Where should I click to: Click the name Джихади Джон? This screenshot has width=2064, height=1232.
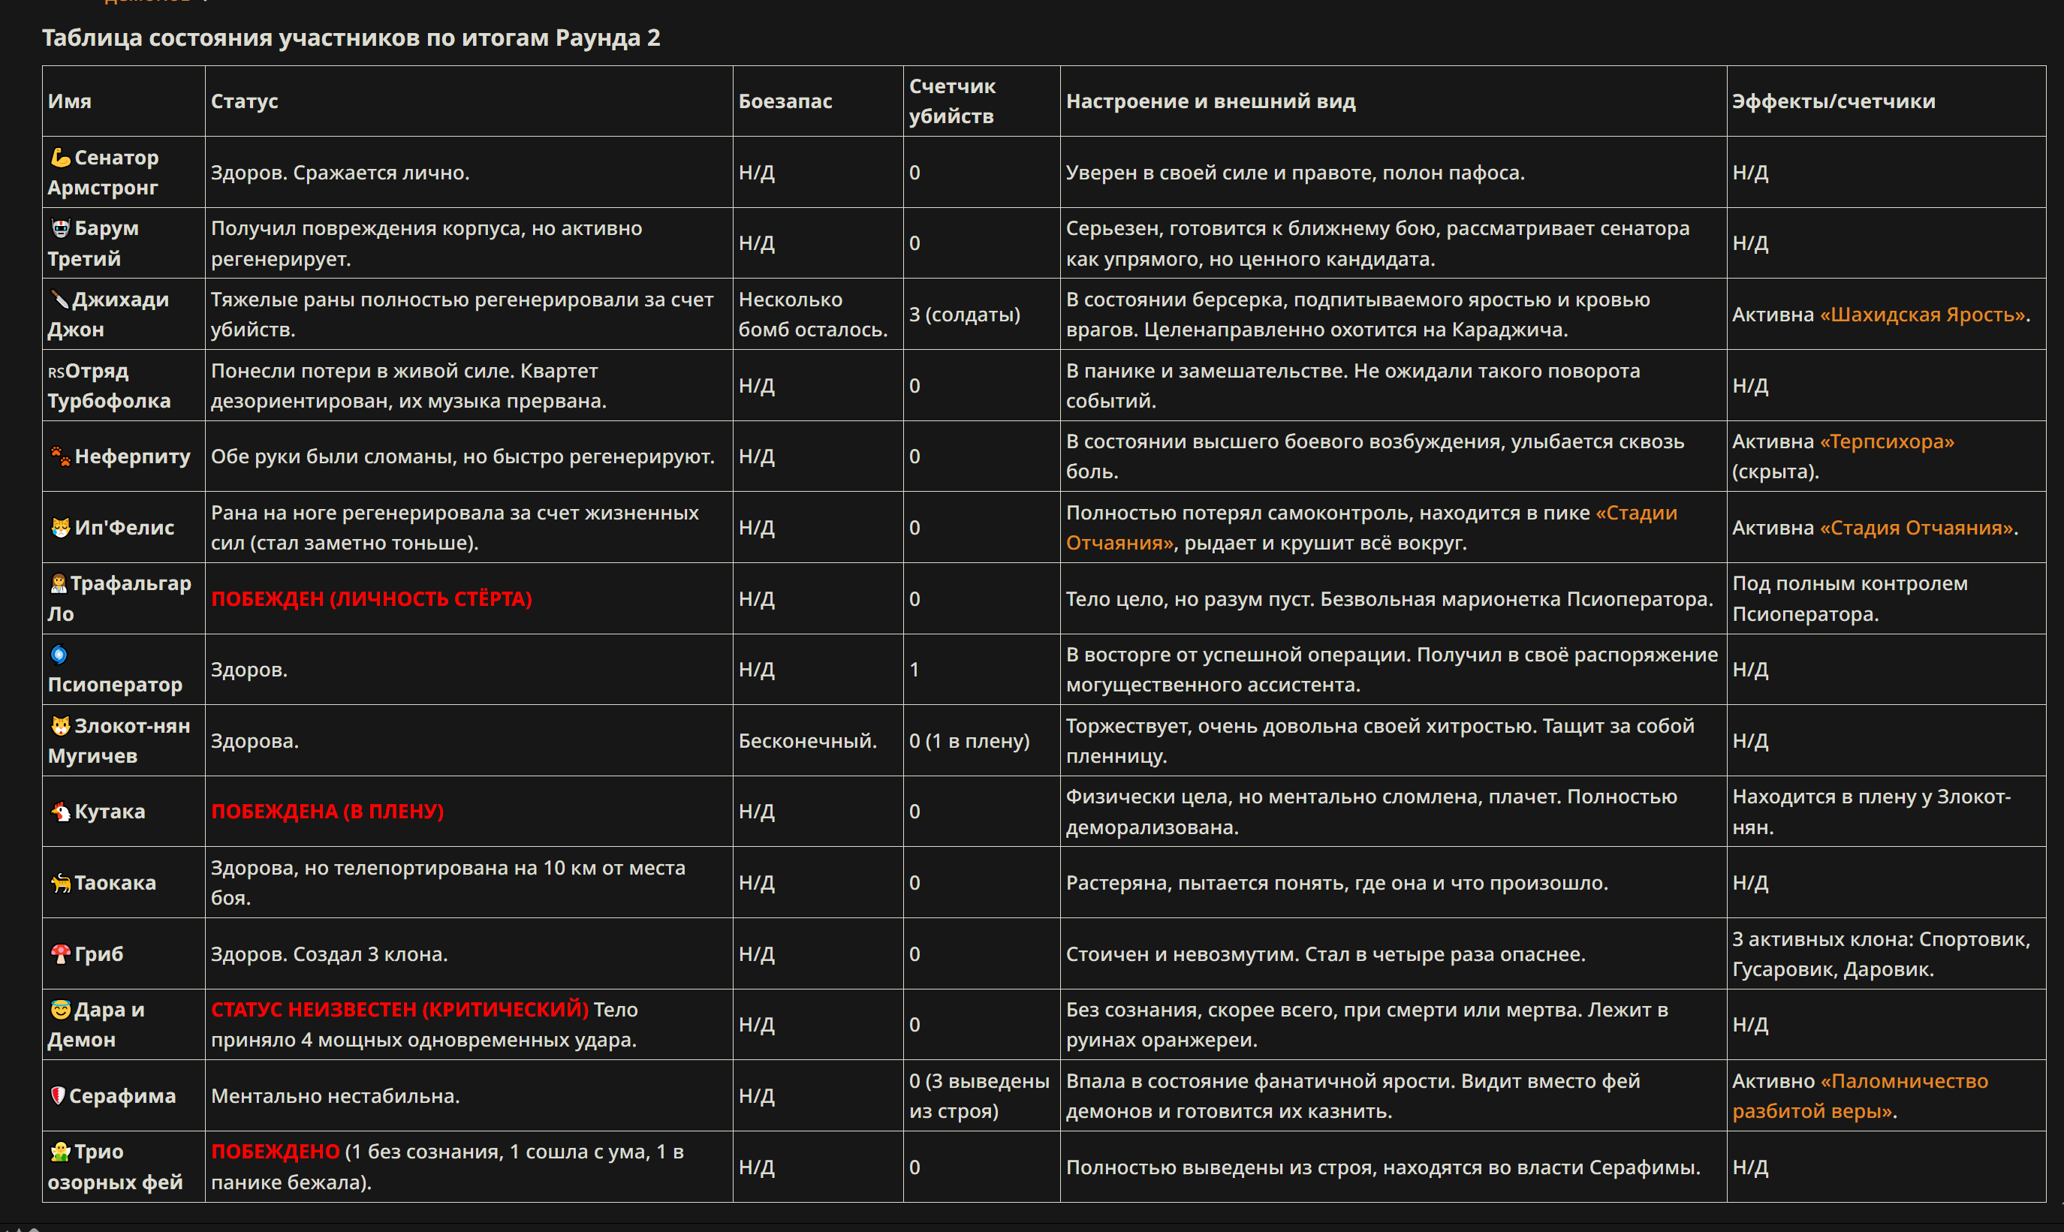click(108, 315)
